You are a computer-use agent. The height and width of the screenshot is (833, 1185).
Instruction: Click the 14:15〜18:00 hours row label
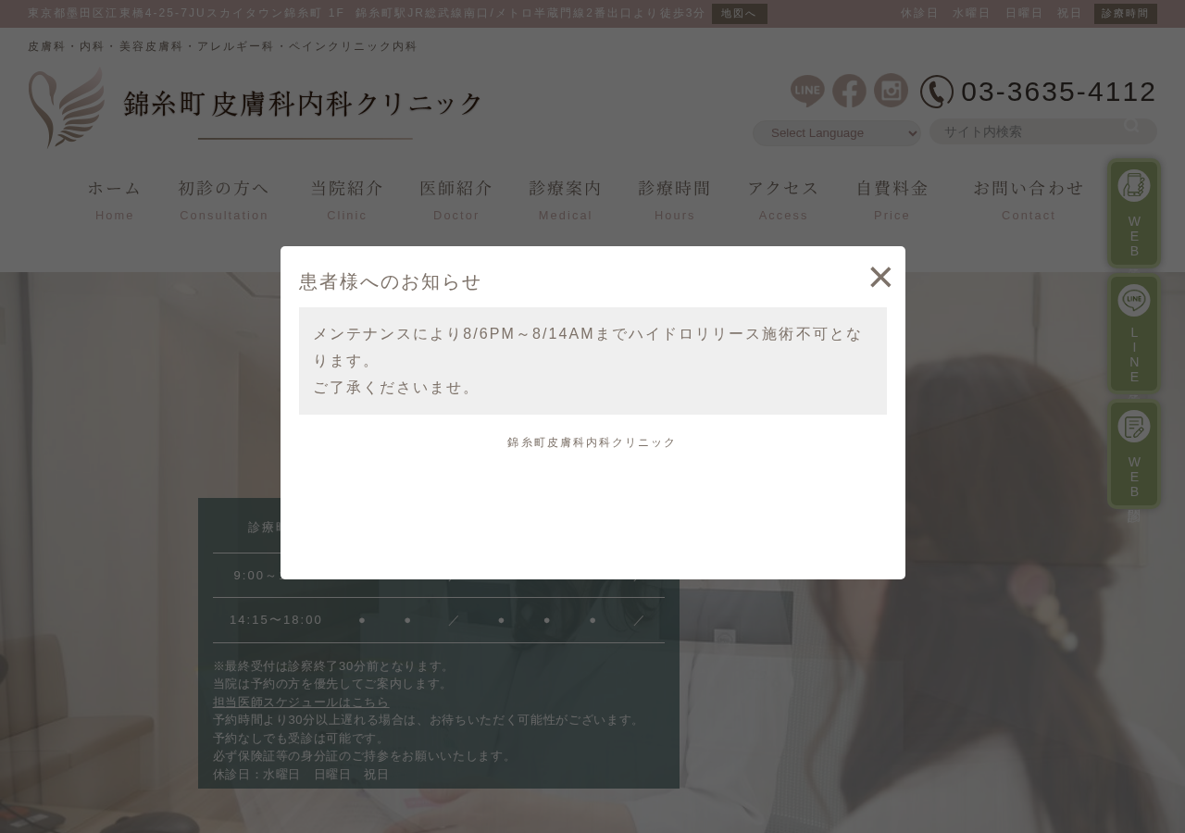click(276, 620)
